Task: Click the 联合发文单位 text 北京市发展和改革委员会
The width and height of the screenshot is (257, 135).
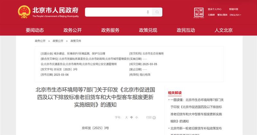Action: [x=74, y=59]
